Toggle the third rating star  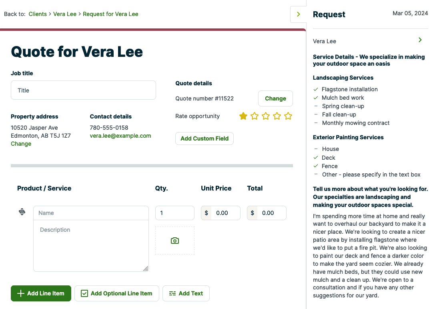pyautogui.click(x=266, y=116)
